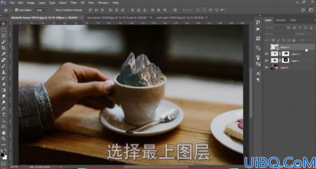Image resolution: width=316 pixels, height=169 pixels.
Task: Open the layer filter Kind dropdown
Action: pyautogui.click(x=274, y=27)
